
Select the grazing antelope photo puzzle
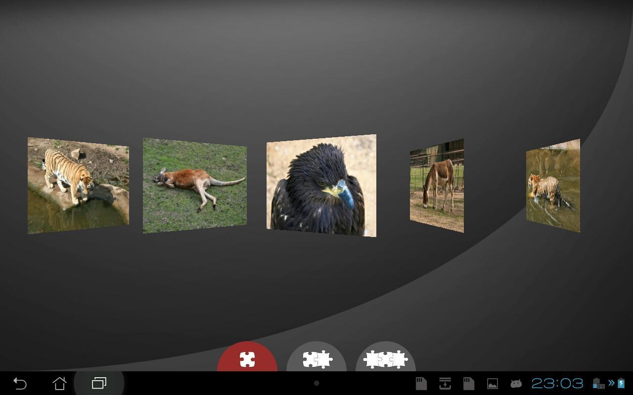click(x=437, y=185)
